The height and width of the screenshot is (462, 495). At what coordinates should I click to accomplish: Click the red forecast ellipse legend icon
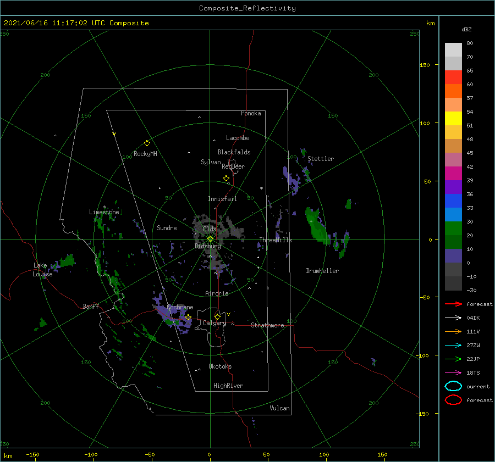pos(453,400)
